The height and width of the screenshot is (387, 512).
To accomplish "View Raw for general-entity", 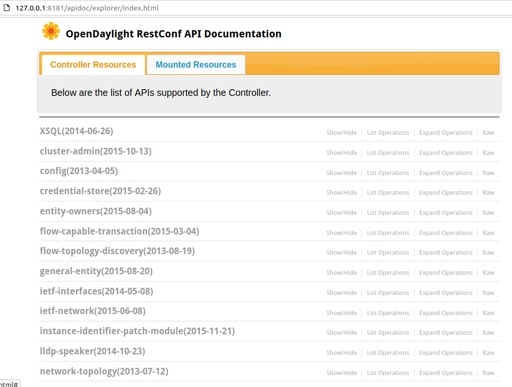I will pos(489,273).
